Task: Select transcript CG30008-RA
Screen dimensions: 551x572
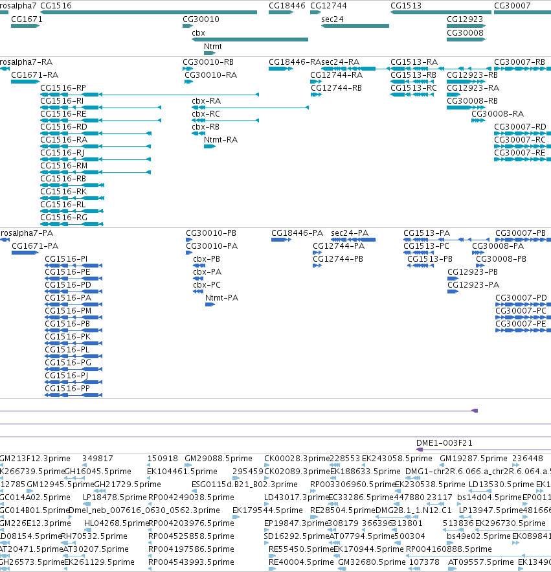Action: (498, 114)
